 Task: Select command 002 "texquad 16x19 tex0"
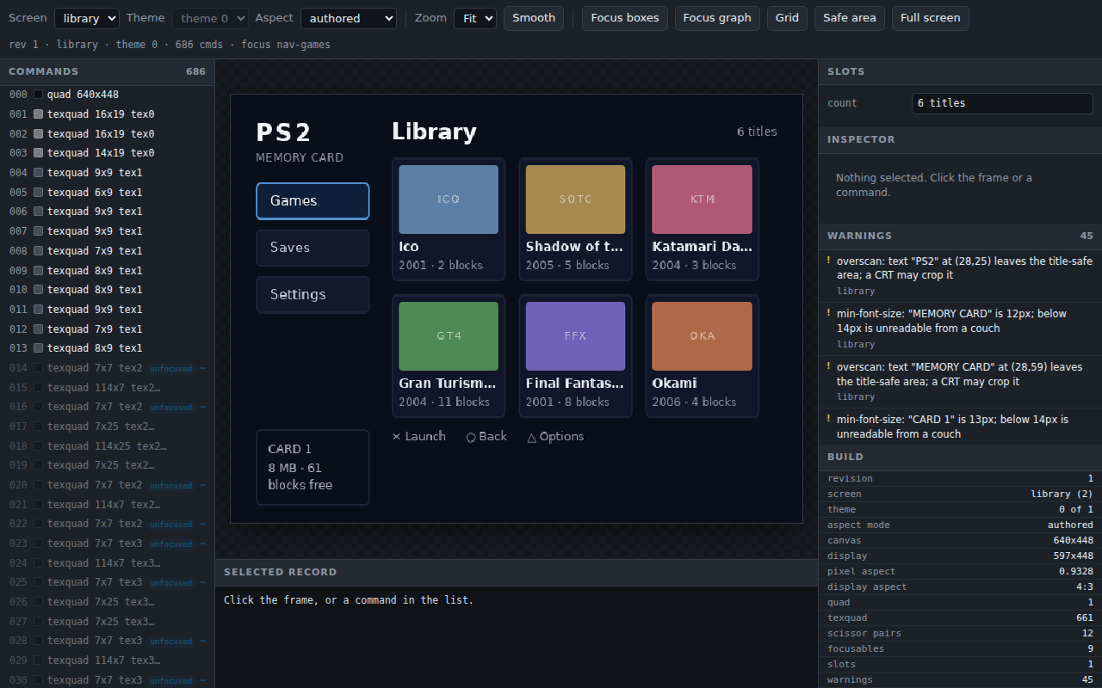coord(107,134)
